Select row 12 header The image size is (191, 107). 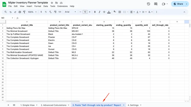[x=3, y=58]
